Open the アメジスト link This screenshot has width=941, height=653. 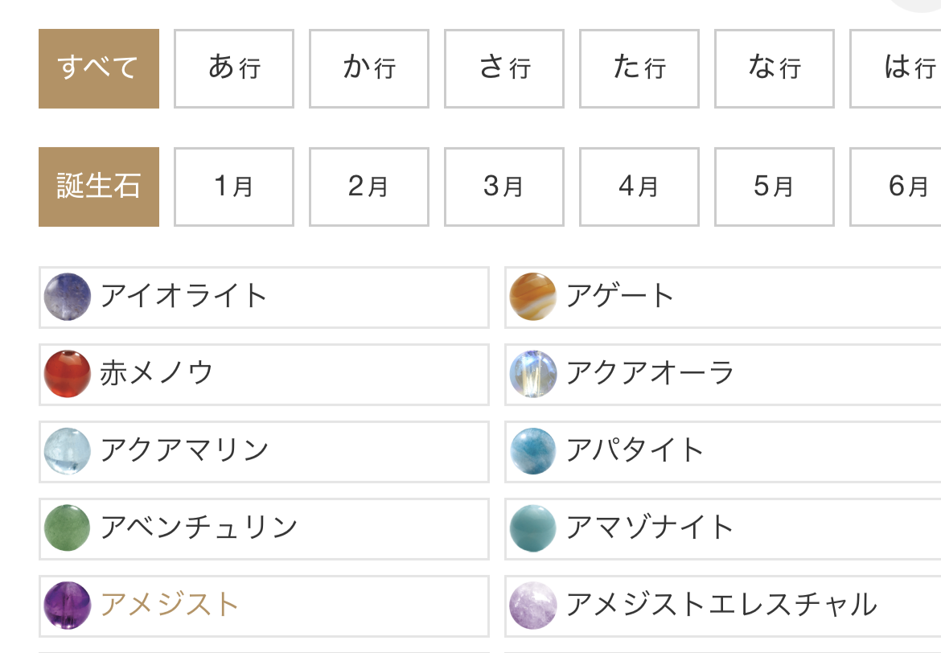170,605
